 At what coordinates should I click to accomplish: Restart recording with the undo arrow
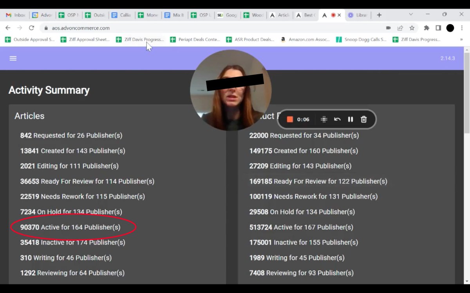pos(337,120)
